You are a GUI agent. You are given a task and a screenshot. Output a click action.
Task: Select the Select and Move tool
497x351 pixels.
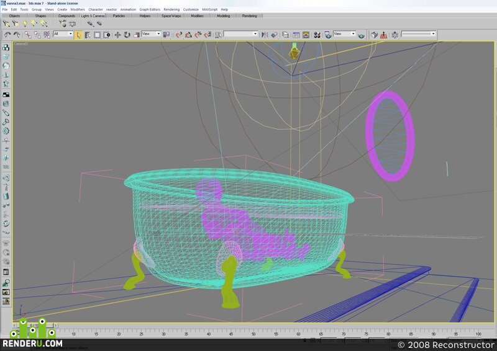coord(117,35)
